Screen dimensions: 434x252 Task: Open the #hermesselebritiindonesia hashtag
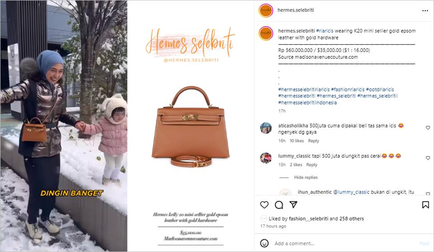[x=307, y=102]
